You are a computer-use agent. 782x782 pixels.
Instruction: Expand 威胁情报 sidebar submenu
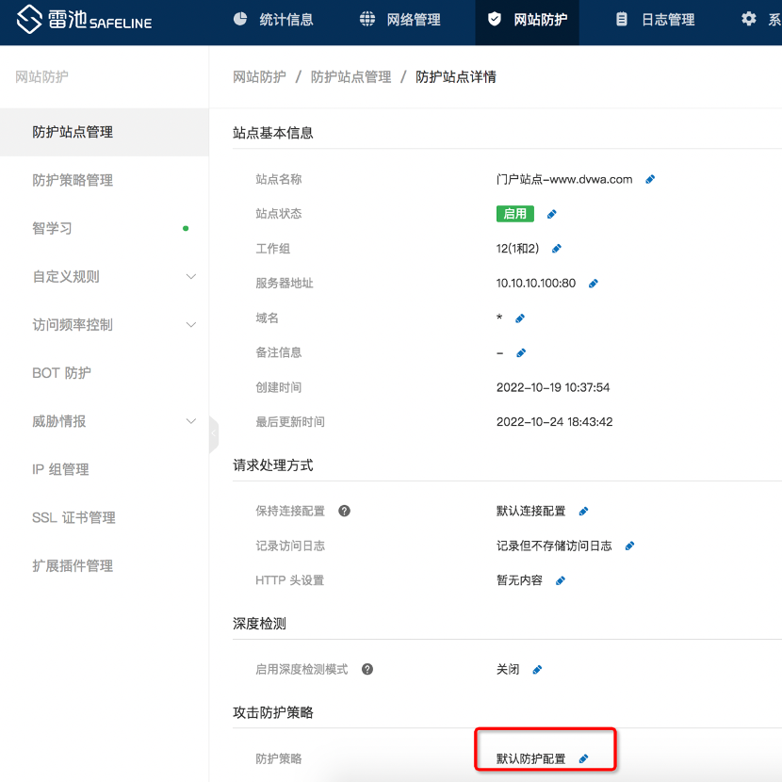(190, 421)
